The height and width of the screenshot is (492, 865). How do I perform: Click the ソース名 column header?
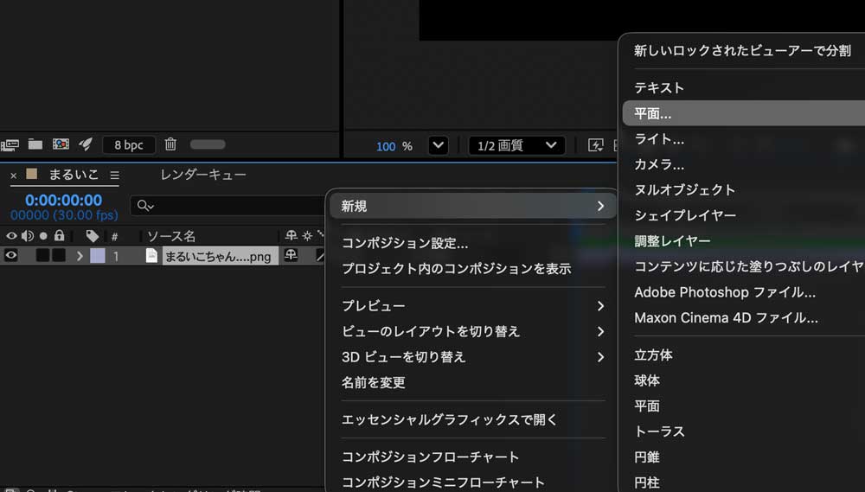click(x=171, y=236)
